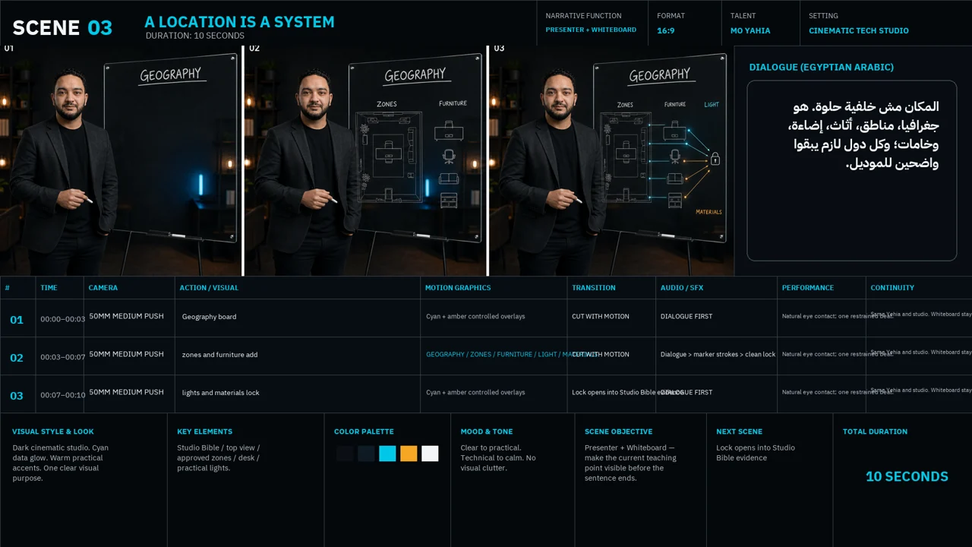The width and height of the screenshot is (972, 547).
Task: Click the 'zones and furniture add' action cell
Action: (x=219, y=355)
